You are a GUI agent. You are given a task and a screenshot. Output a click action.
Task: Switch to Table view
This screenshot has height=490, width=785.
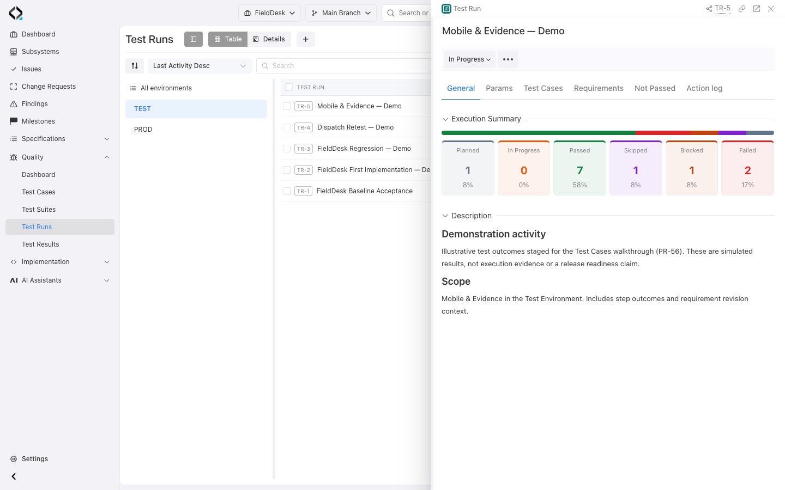tap(228, 39)
